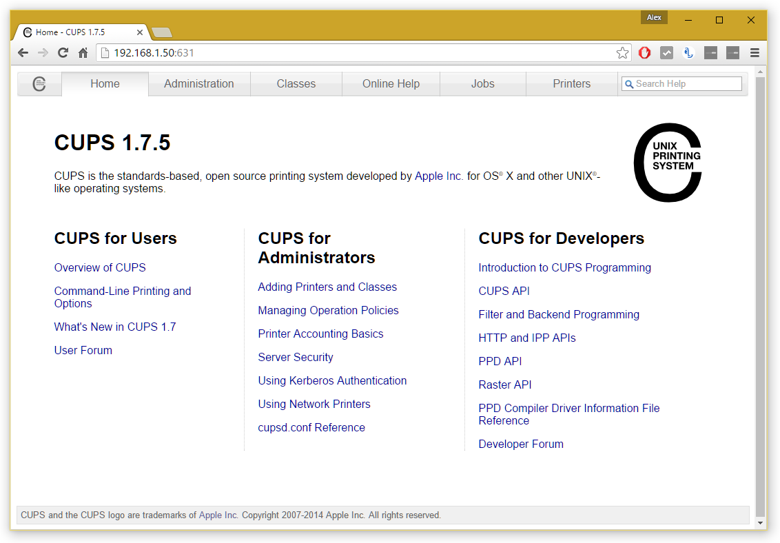Image resolution: width=780 pixels, height=543 pixels.
Task: Click the page icon in the address bar
Action: click(105, 52)
